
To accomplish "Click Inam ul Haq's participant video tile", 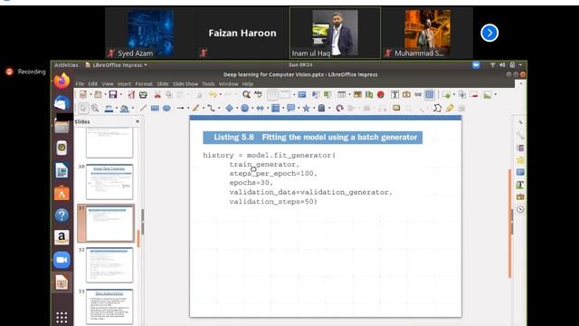I will (x=335, y=33).
